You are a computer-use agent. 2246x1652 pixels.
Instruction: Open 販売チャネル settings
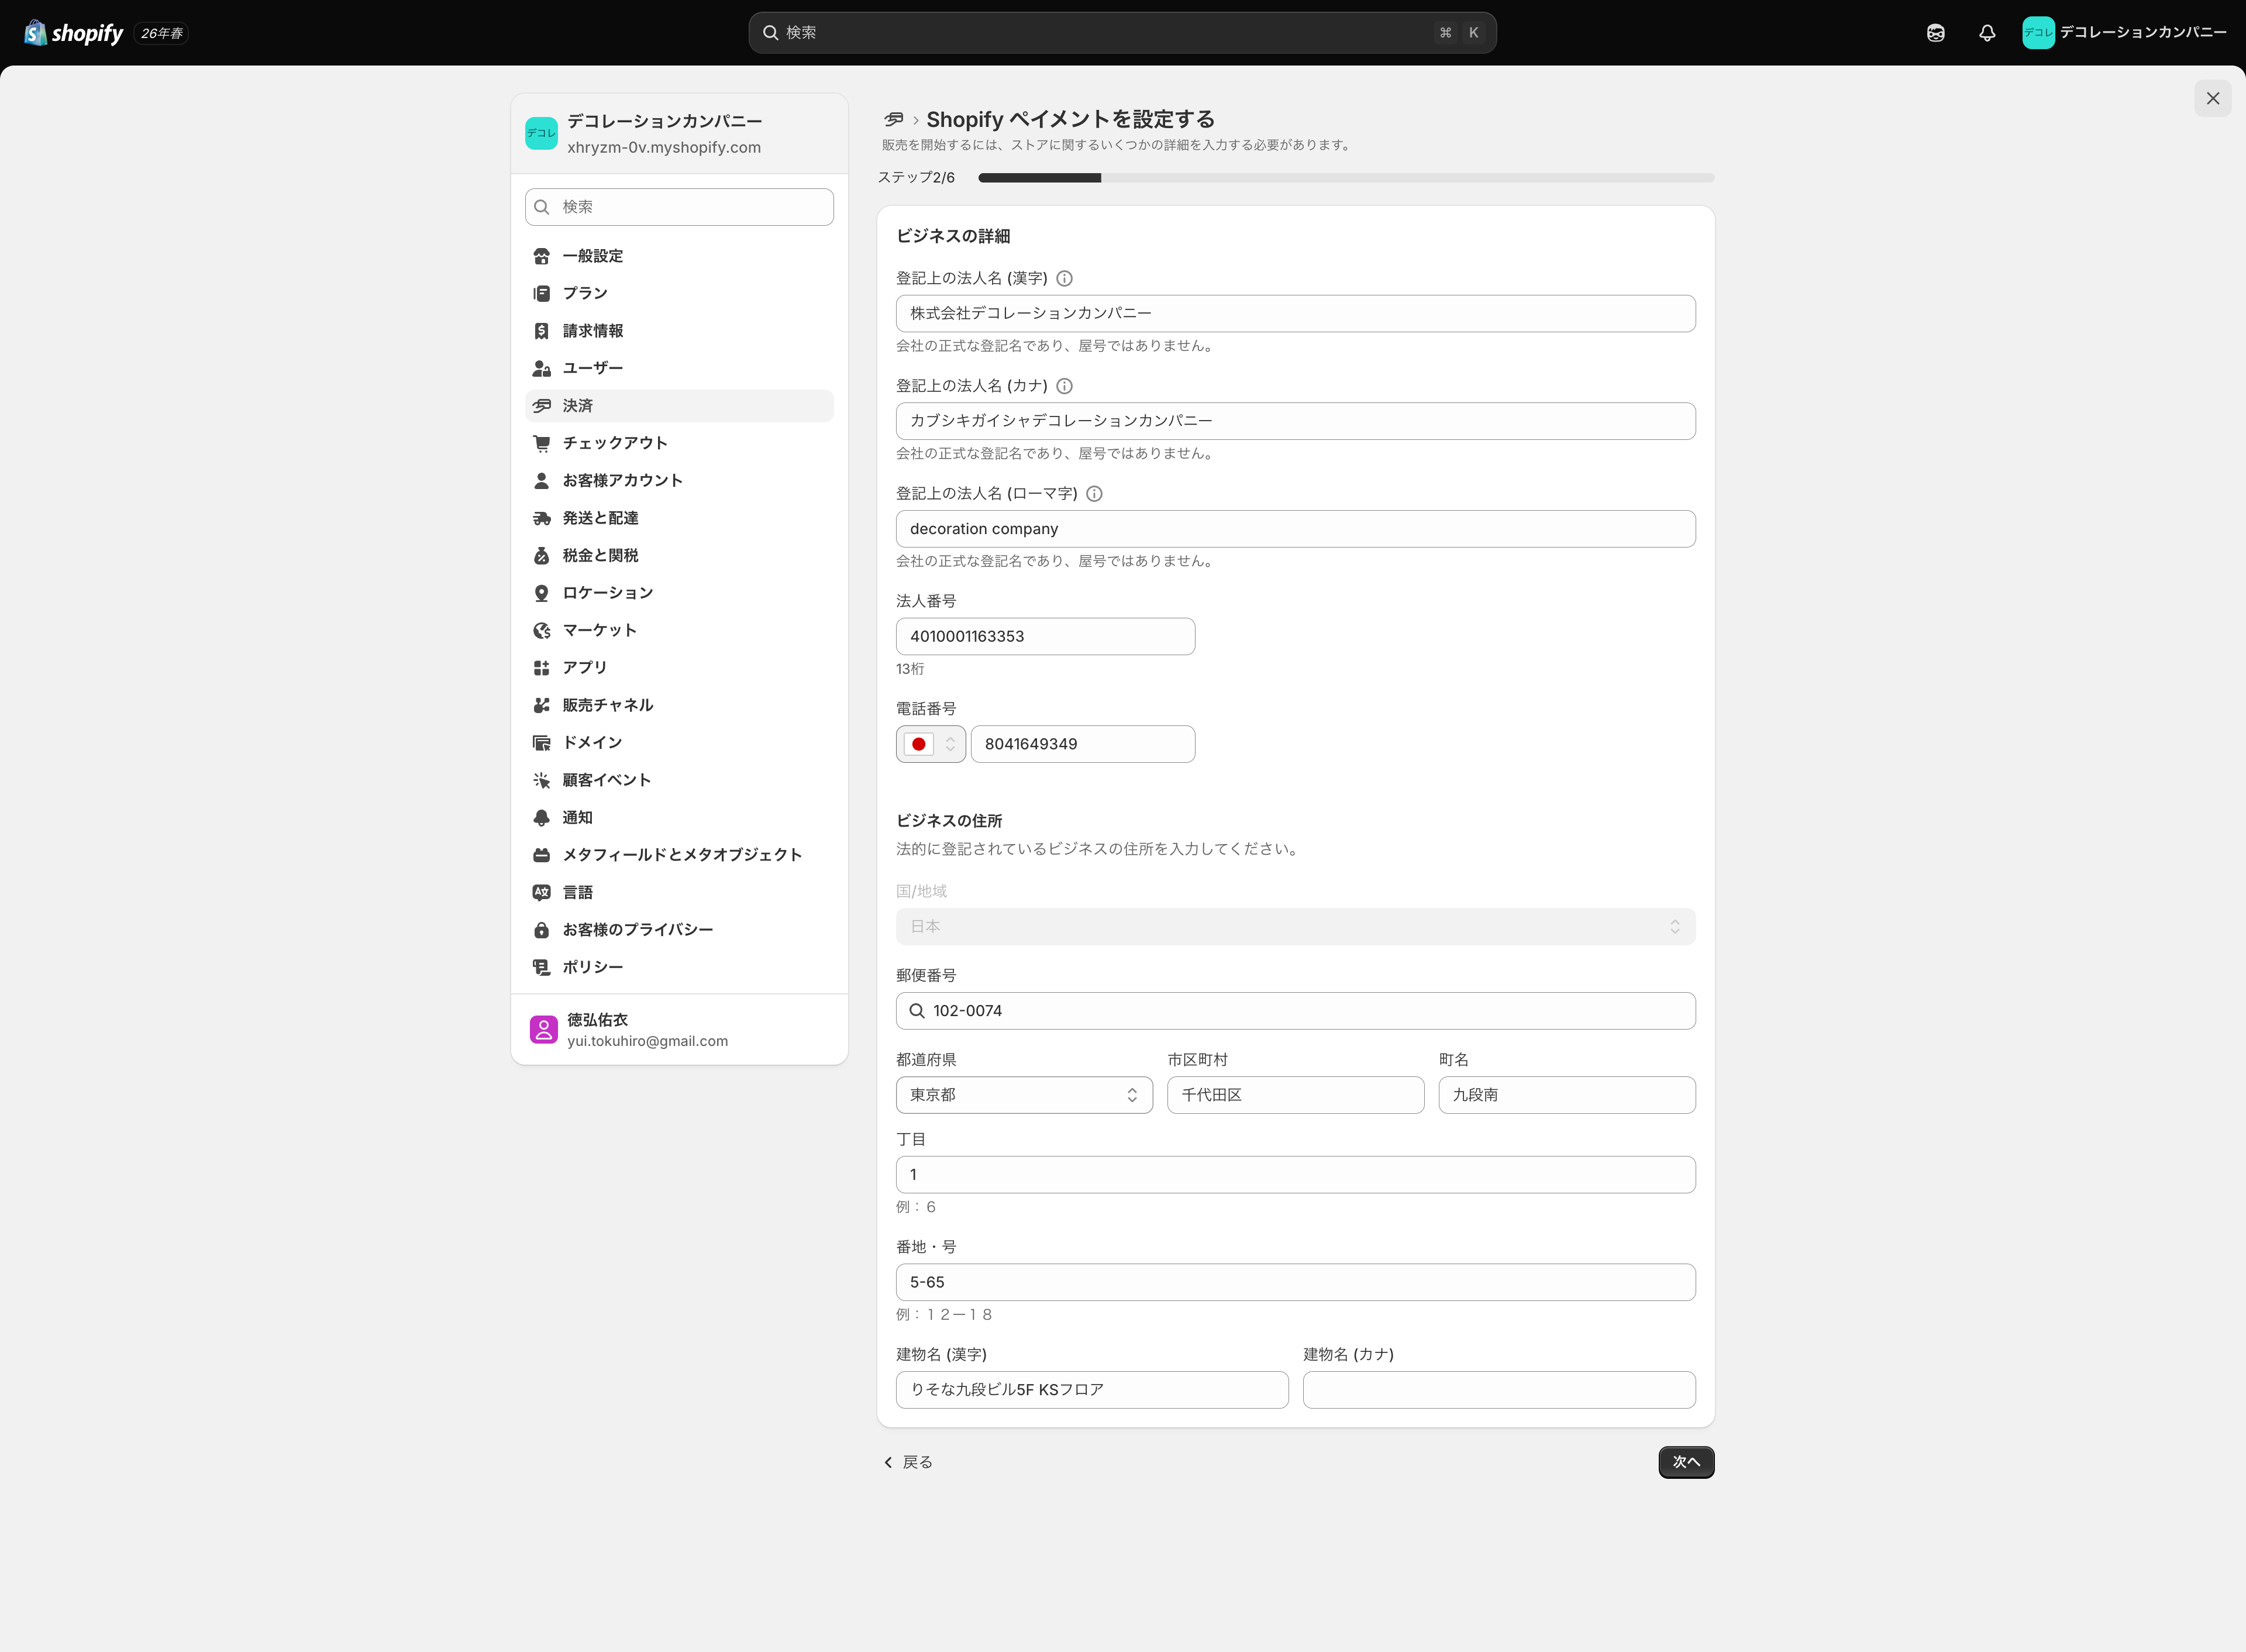click(x=680, y=705)
